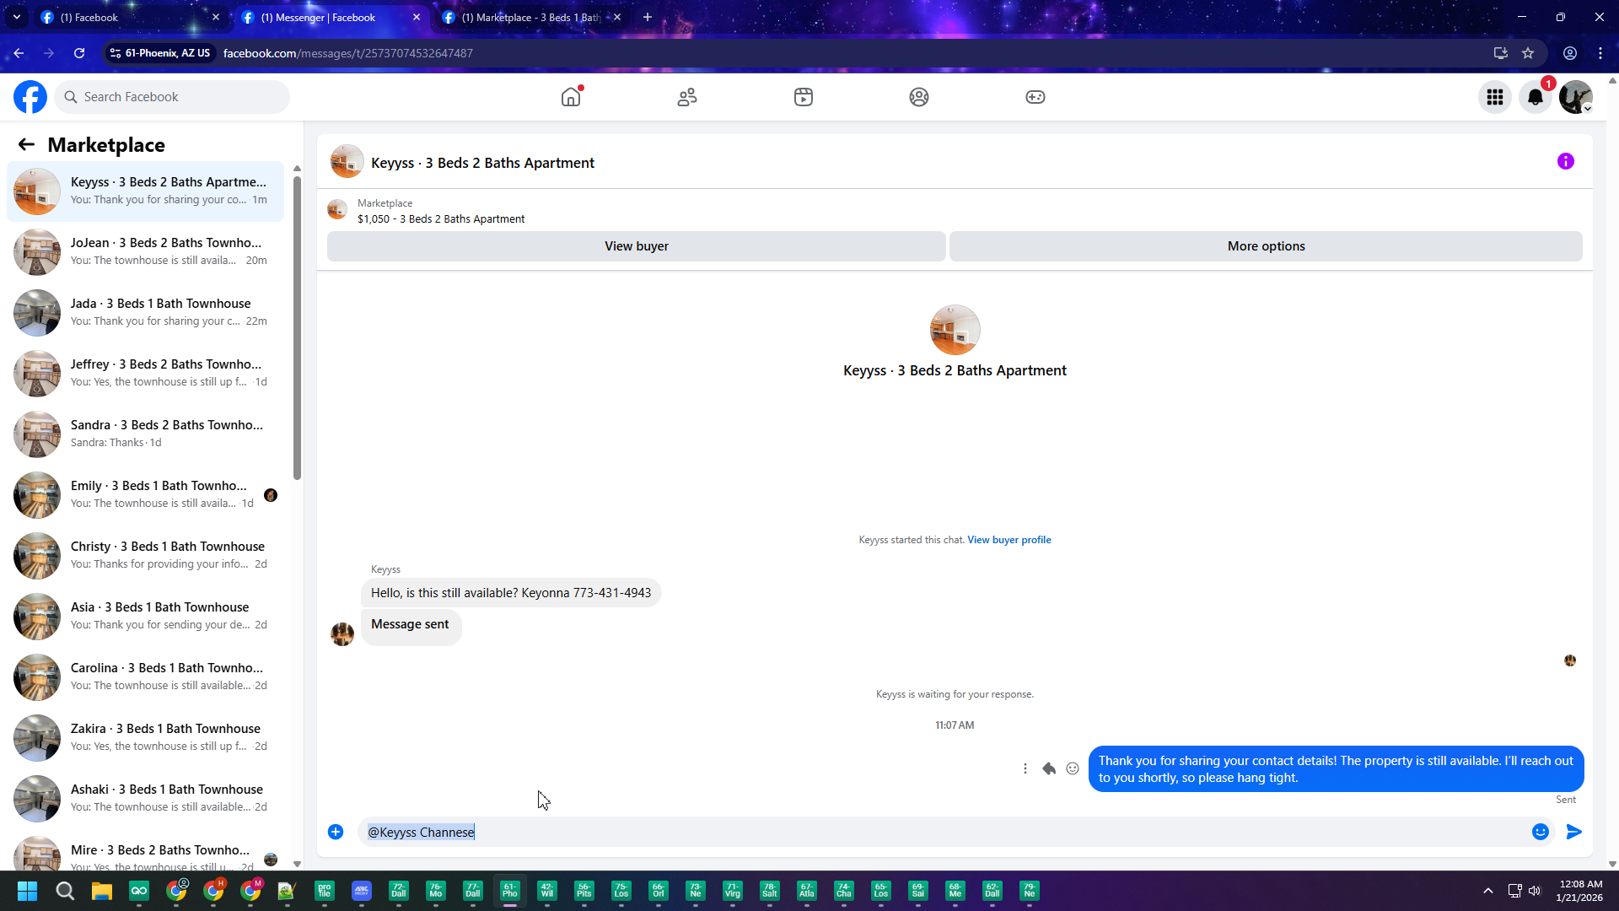Open the volume control in system tray
This screenshot has width=1619, height=911.
(1535, 892)
